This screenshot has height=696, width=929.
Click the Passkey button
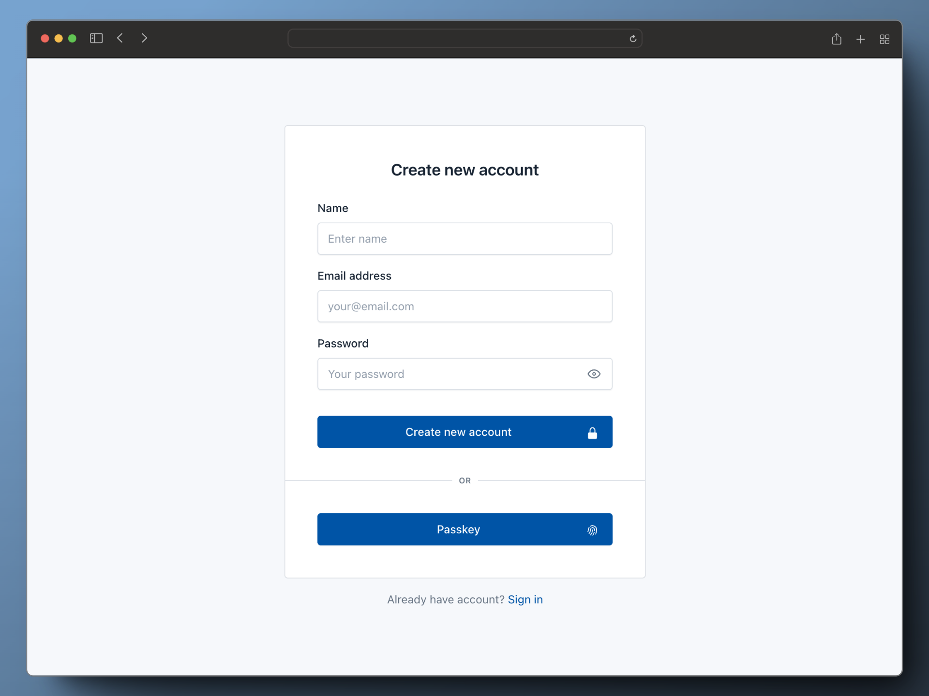(x=464, y=529)
